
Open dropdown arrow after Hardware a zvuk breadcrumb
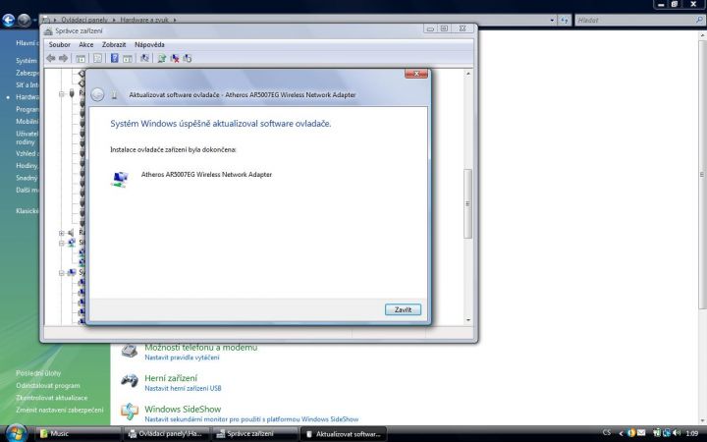pyautogui.click(x=175, y=20)
